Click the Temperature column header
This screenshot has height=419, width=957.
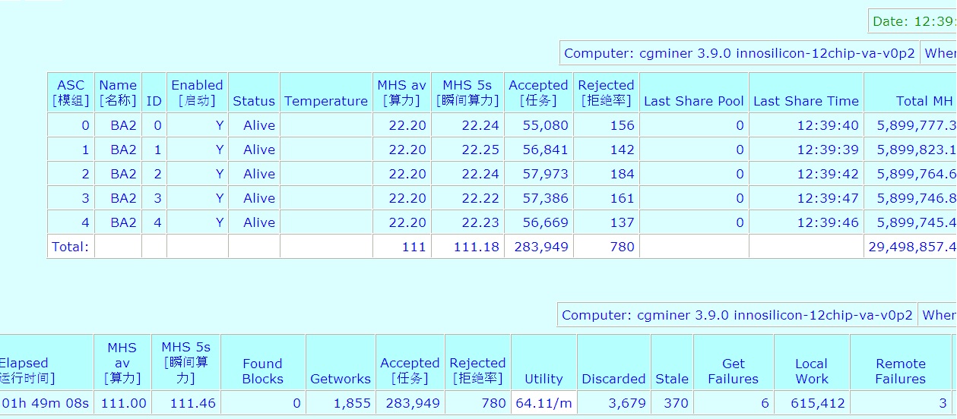[326, 101]
